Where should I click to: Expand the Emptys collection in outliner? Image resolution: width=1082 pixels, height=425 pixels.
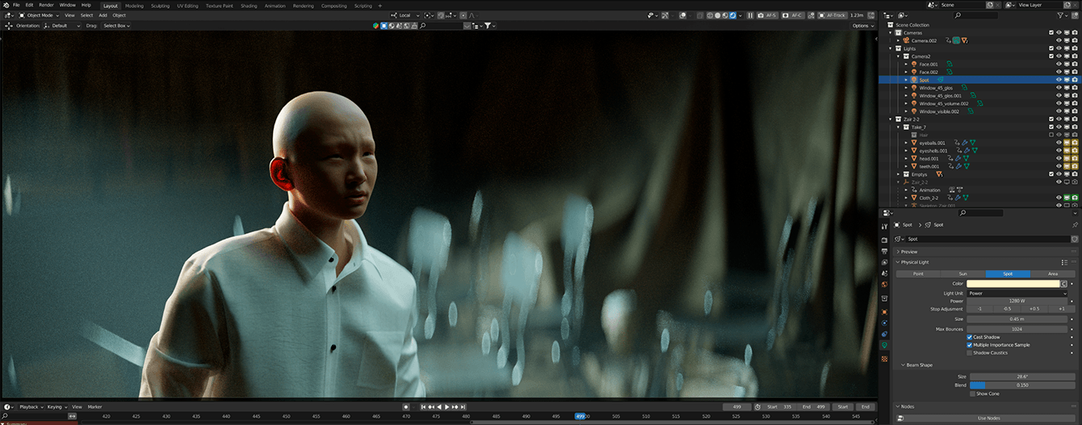tap(898, 174)
